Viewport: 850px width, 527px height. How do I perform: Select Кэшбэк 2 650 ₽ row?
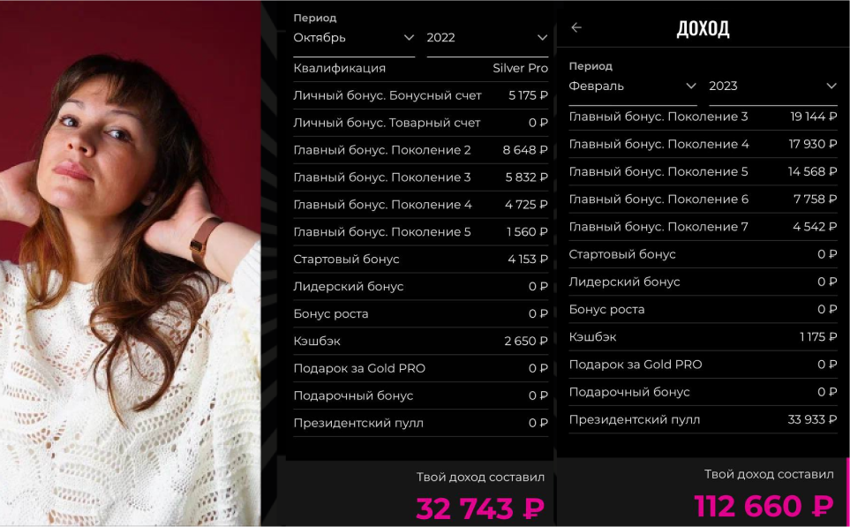[421, 341]
